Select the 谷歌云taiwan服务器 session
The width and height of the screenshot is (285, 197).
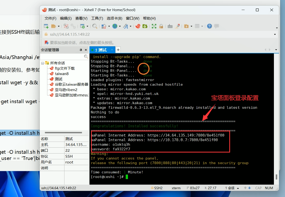pyautogui.click(x=71, y=84)
